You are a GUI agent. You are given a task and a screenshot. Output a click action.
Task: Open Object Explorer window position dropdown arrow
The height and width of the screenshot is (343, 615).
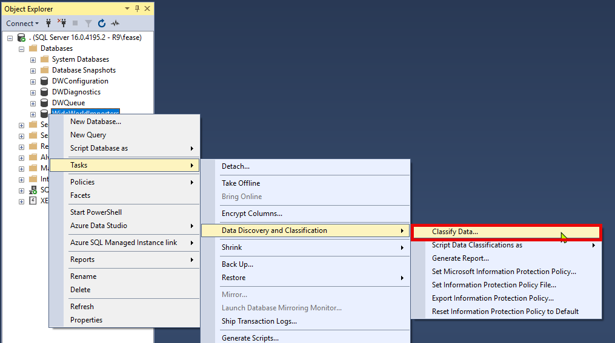click(127, 9)
